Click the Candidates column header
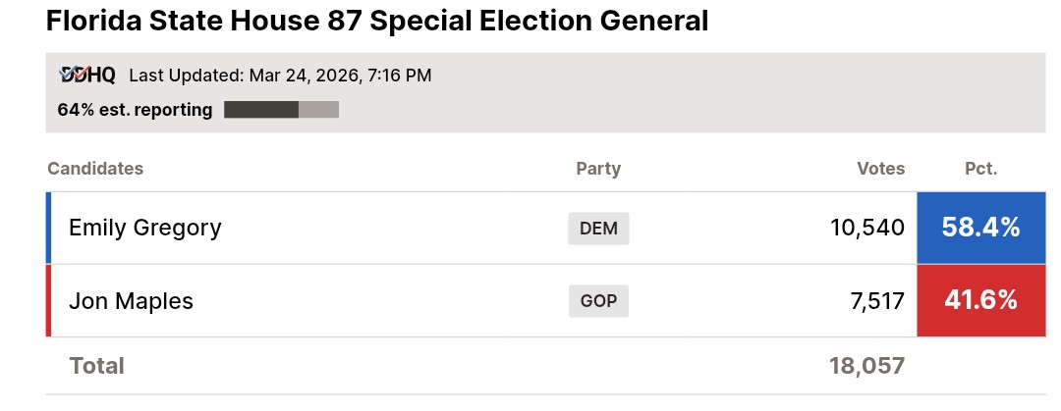Viewport: 1061px width, 411px height. (x=95, y=169)
